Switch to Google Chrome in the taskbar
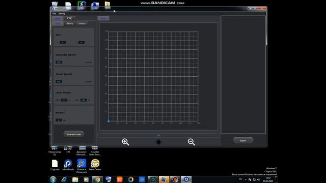This screenshot has height=183, width=326. 97,179
